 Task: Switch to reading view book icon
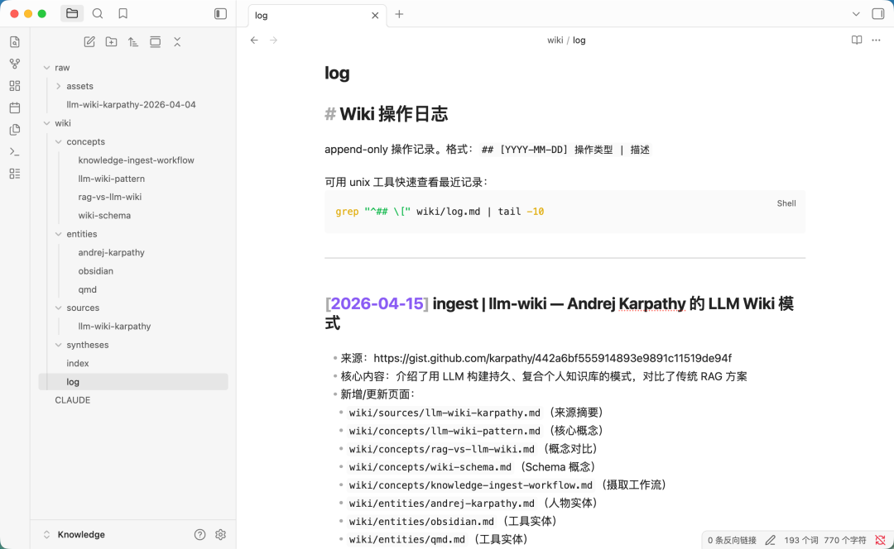pyautogui.click(x=857, y=40)
